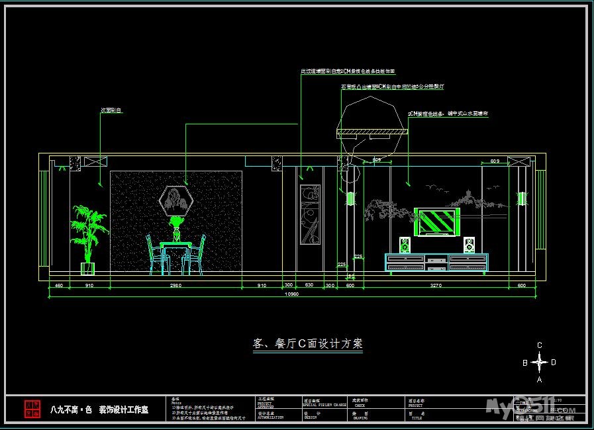Click the drawing title 客、餐厅C面设计方案

pyautogui.click(x=308, y=344)
